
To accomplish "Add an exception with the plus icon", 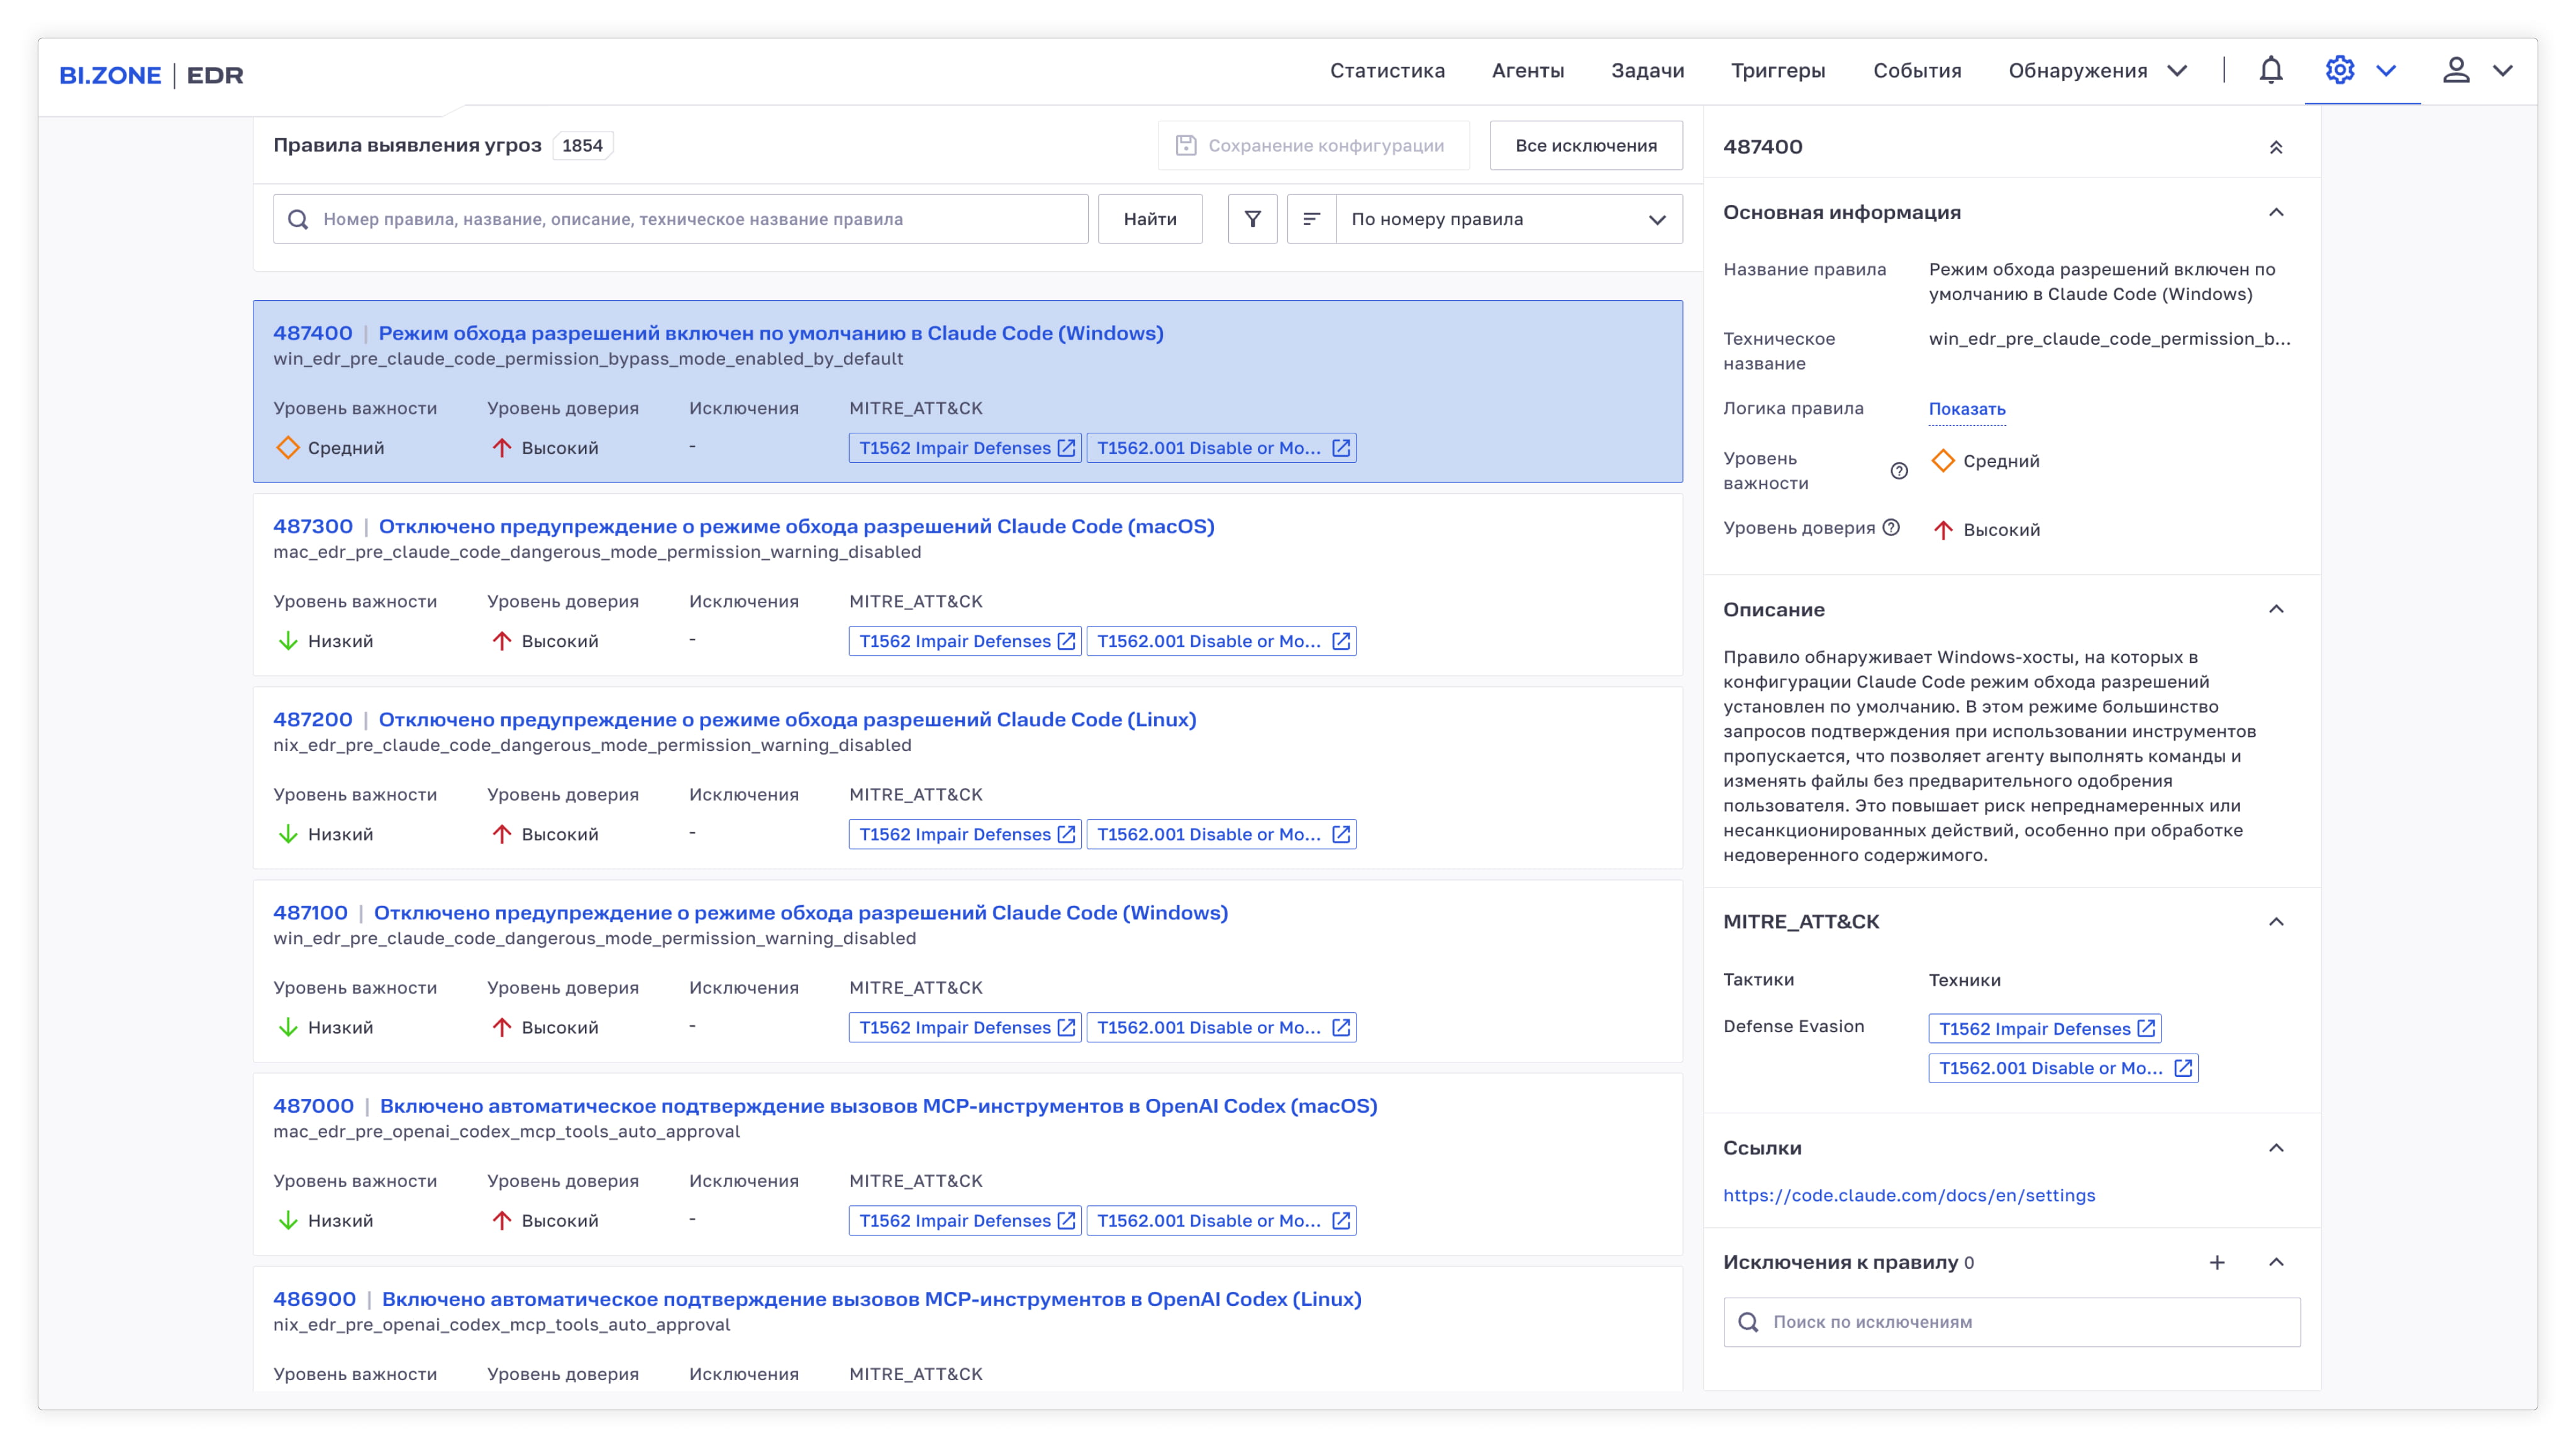I will click(x=2217, y=1262).
